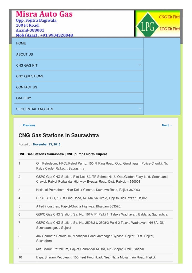Go to the Next post link
This screenshot has height=273, width=192.
tap(167, 125)
